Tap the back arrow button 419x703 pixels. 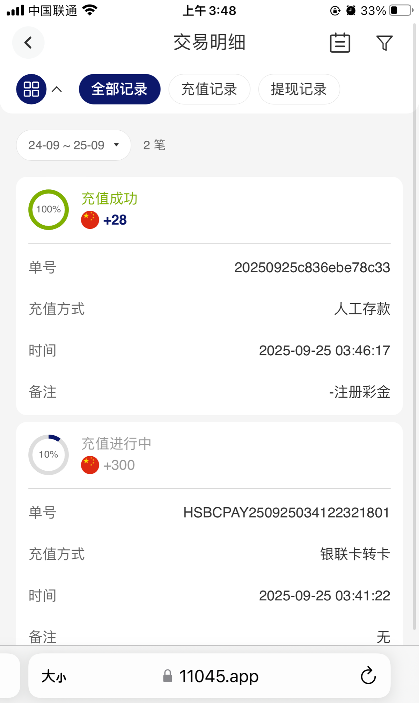point(28,43)
